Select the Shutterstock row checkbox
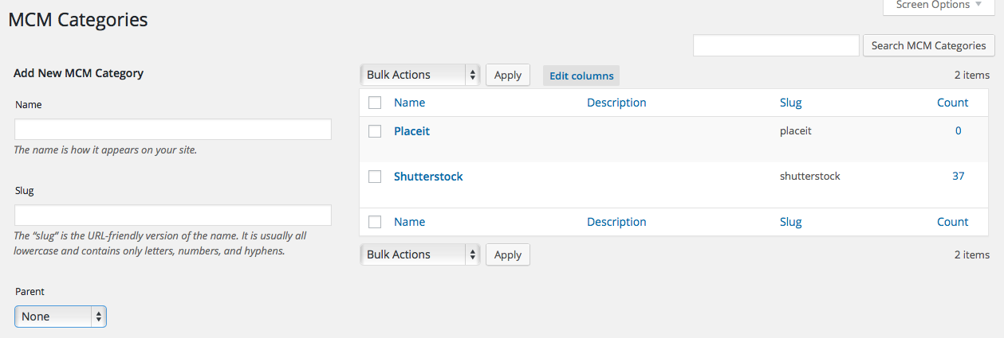This screenshot has height=338, width=1004. pos(375,177)
